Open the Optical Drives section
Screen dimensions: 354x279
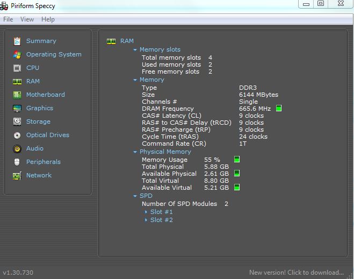click(x=48, y=135)
